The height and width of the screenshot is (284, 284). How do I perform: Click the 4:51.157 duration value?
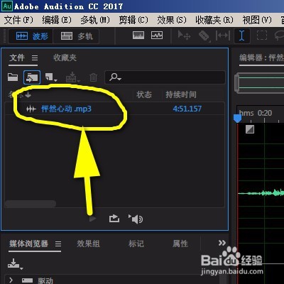187,109
